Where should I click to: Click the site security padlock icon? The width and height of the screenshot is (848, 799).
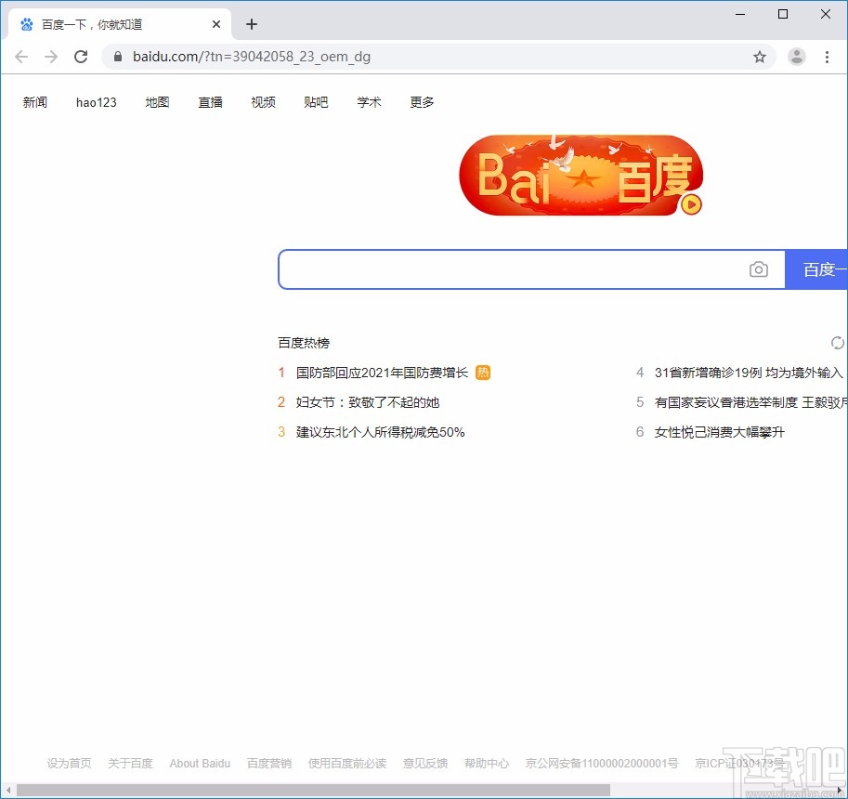tap(117, 56)
